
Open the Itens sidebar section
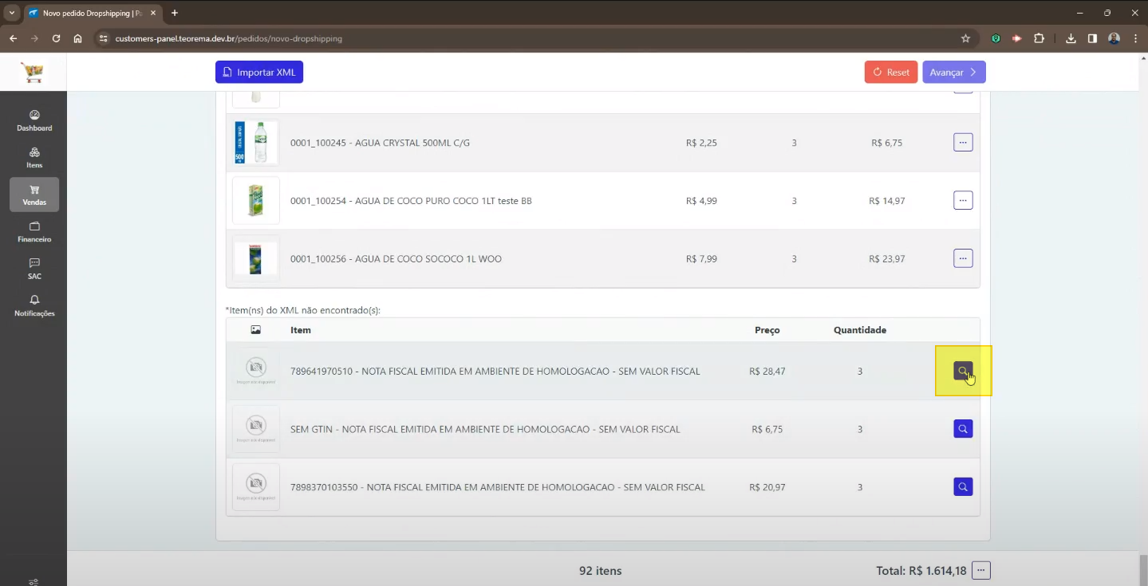[34, 158]
